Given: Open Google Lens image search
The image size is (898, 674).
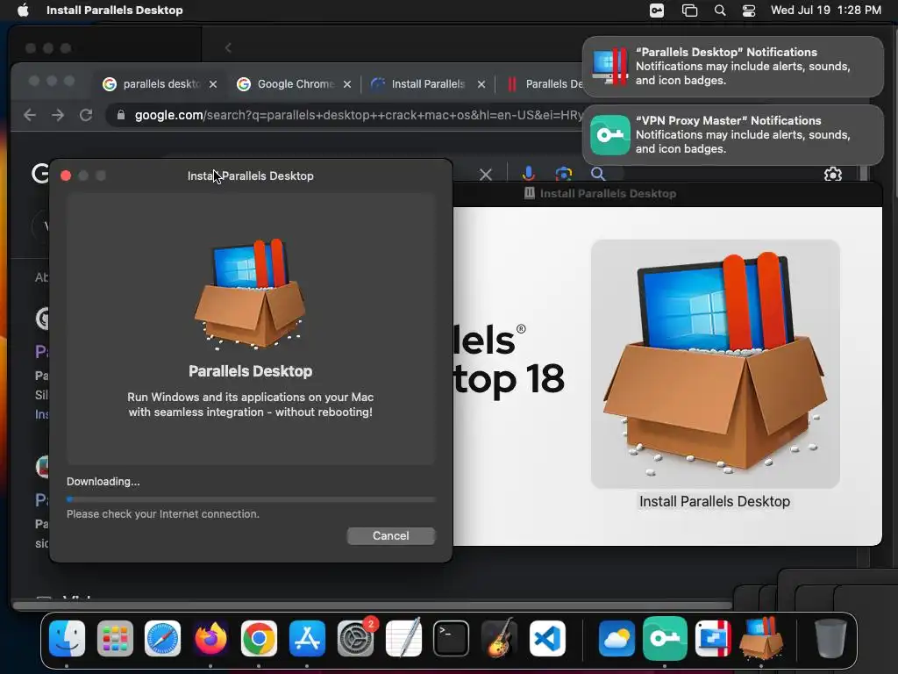Looking at the screenshot, I should pyautogui.click(x=564, y=174).
